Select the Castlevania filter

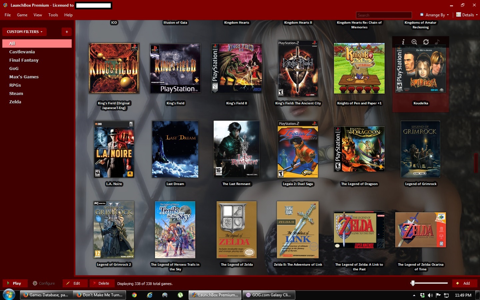pos(37,52)
